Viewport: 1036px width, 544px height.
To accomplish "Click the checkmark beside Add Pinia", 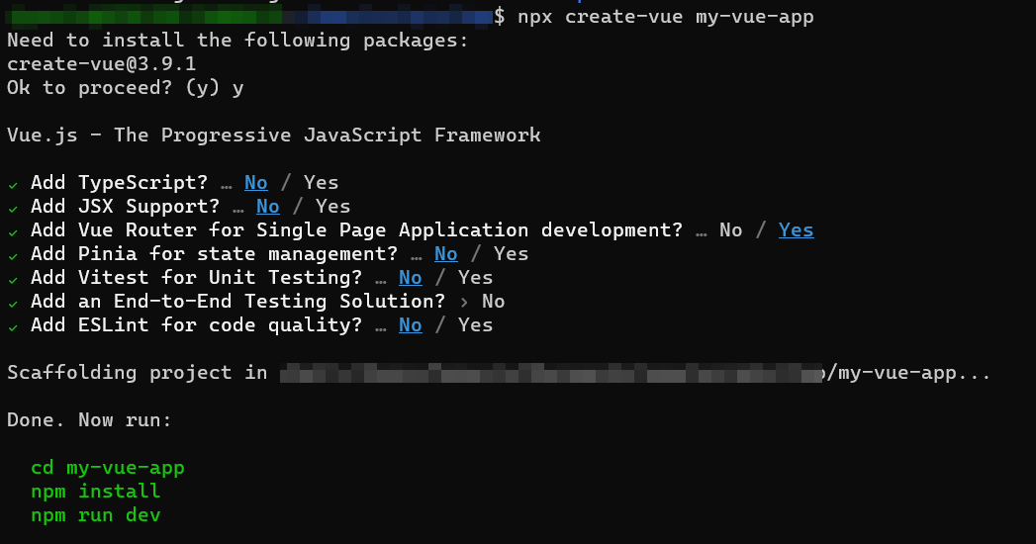I will [x=13, y=256].
